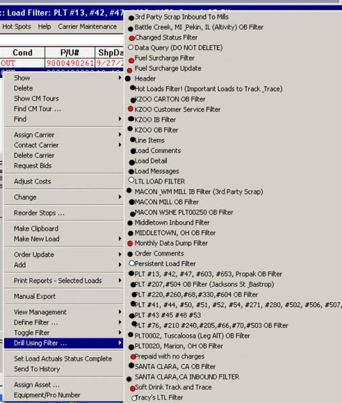Click white circle beside Persistent Load Filter

pos(131,263)
